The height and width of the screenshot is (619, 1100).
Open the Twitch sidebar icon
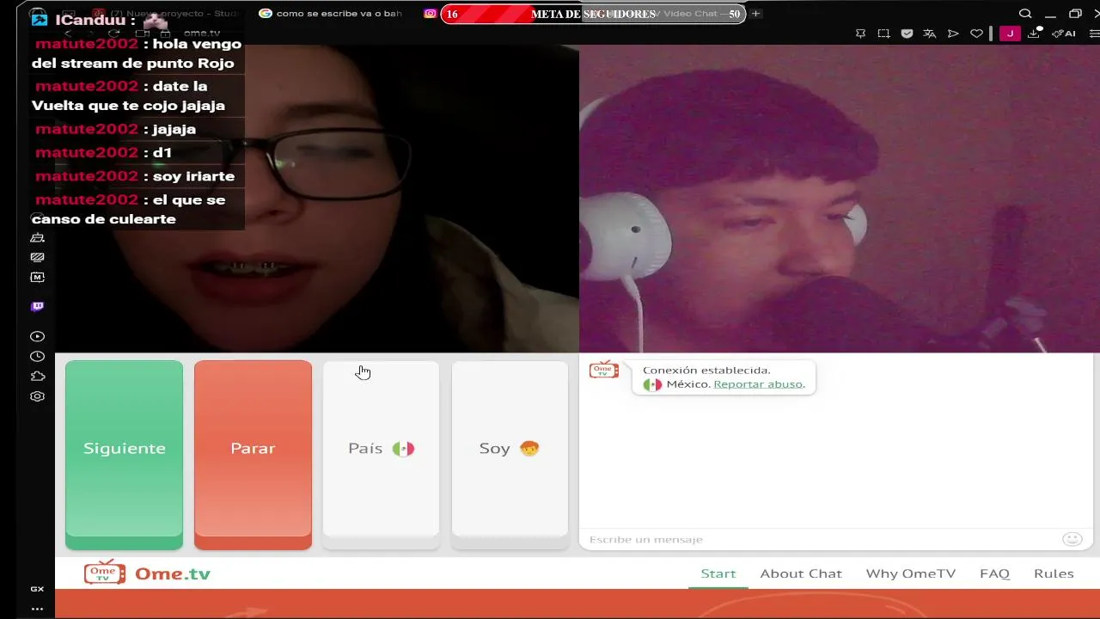(37, 307)
